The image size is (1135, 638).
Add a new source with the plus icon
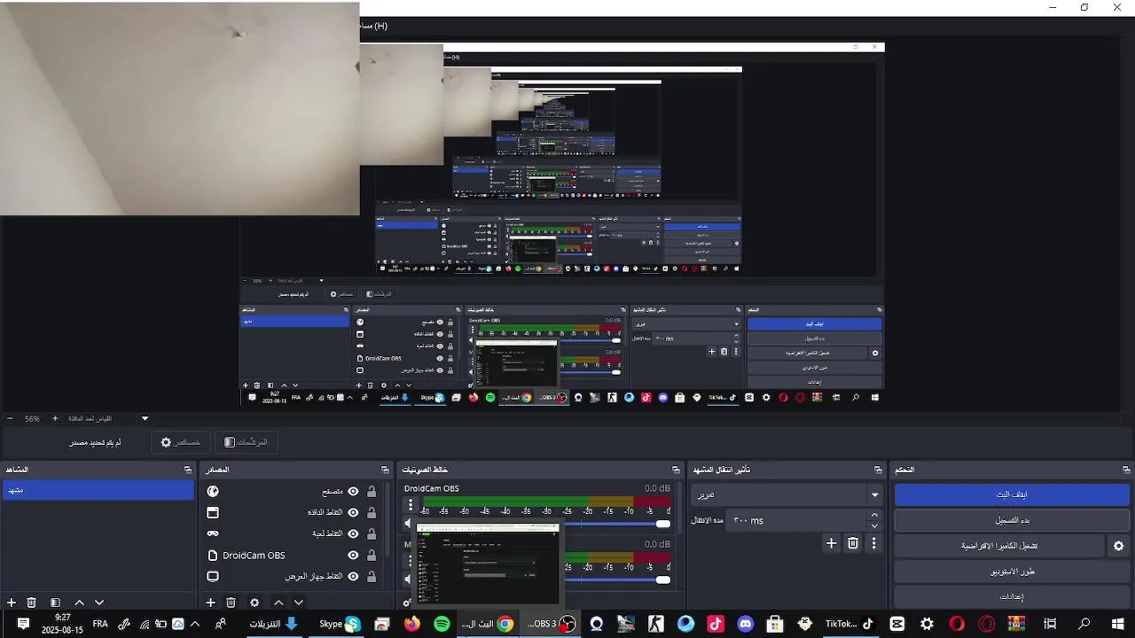210,603
